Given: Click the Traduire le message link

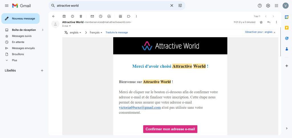Looking at the screenshot, I should (x=117, y=32).
